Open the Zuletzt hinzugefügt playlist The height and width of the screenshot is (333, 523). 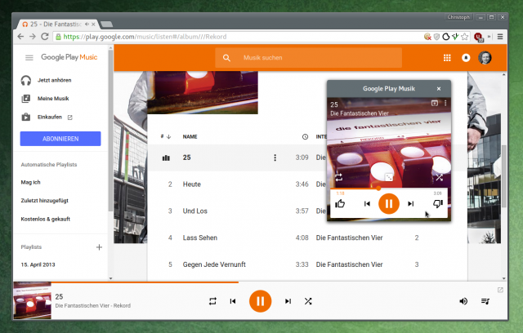point(44,201)
